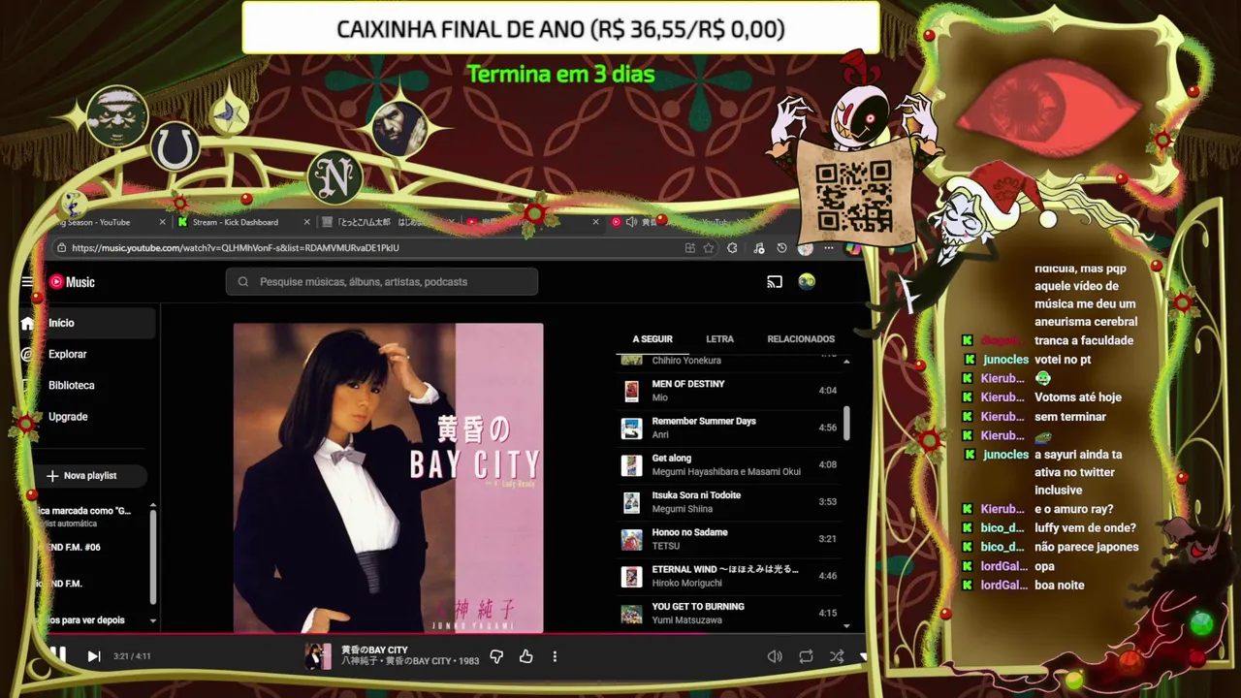This screenshot has height=698, width=1241.
Task: Click the browser address bar URL
Action: (x=236, y=248)
